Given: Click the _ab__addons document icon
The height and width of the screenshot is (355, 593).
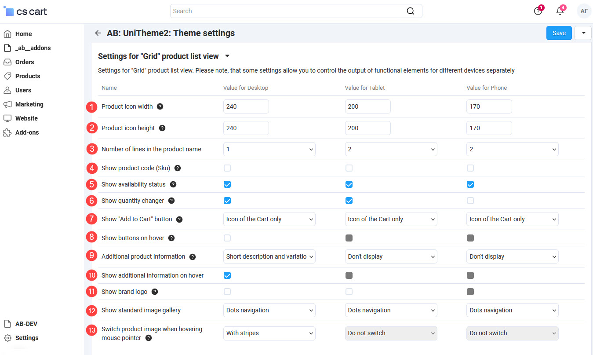Looking at the screenshot, I should (7, 48).
